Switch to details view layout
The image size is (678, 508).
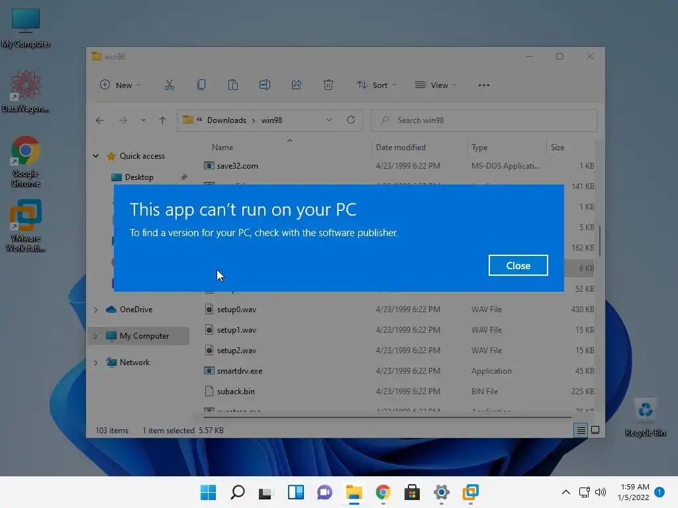(581, 430)
